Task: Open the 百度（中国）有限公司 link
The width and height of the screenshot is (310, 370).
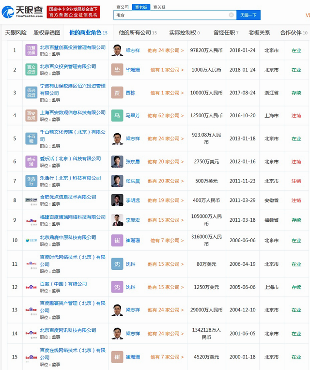Action: point(63,284)
